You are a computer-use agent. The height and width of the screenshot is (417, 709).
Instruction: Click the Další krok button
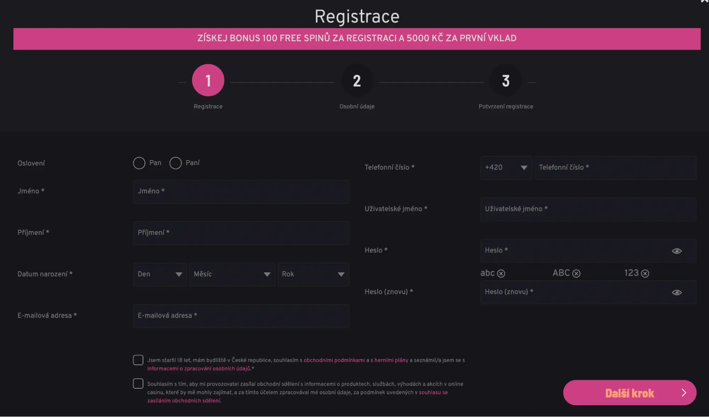coord(629,393)
